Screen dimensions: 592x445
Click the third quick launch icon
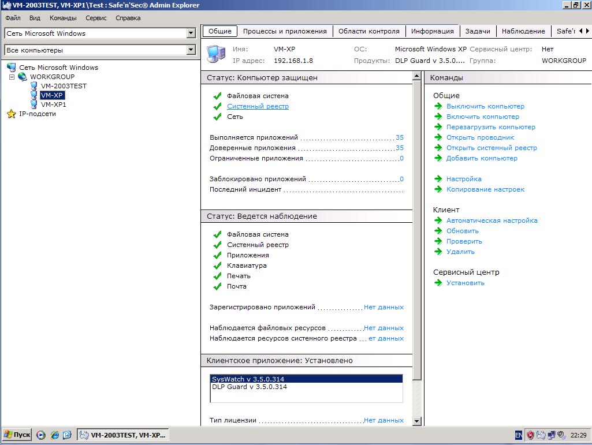[x=67, y=435]
